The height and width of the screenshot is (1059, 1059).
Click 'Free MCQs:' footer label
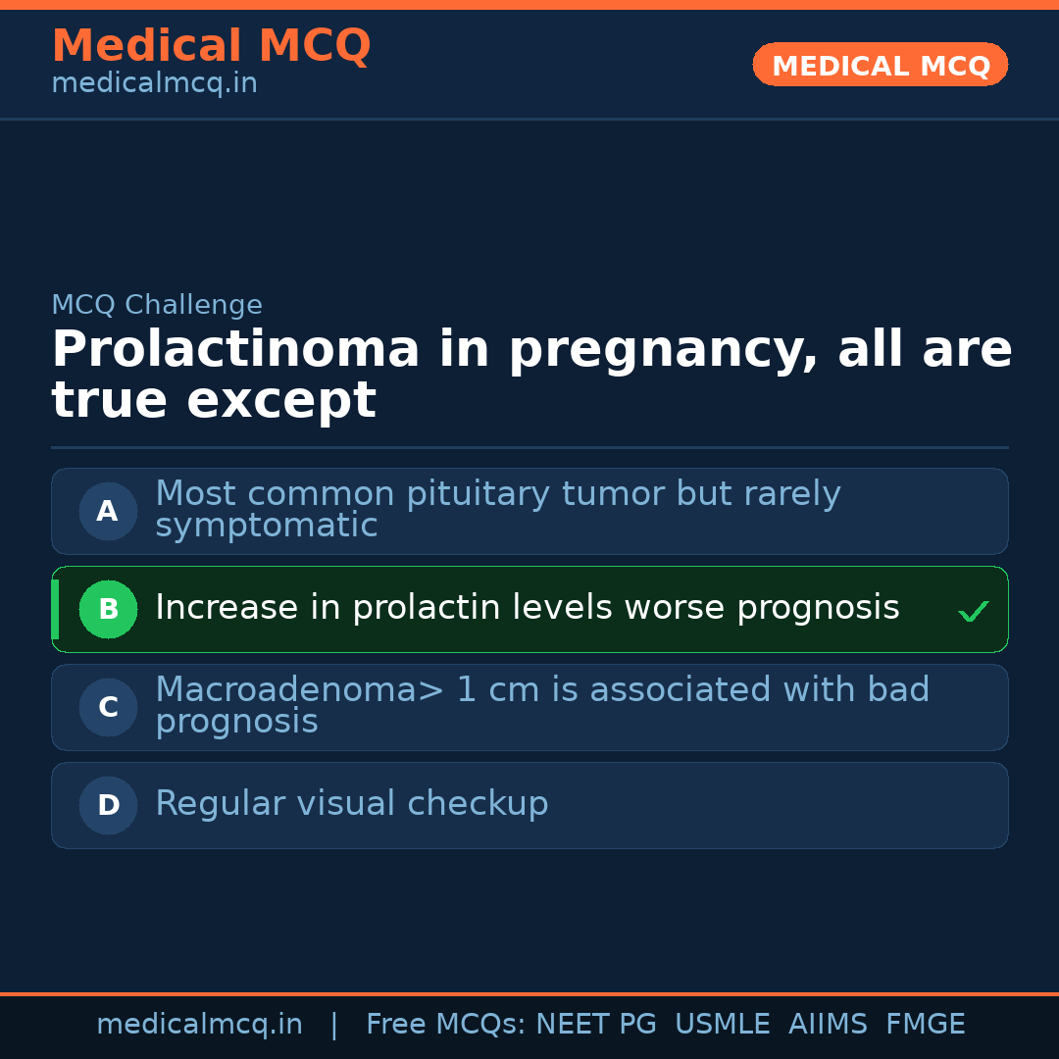tap(445, 1025)
